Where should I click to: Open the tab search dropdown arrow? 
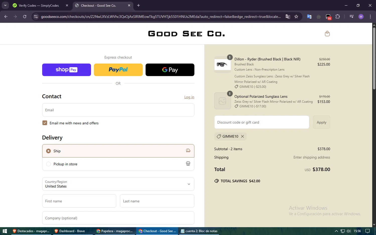point(5,5)
